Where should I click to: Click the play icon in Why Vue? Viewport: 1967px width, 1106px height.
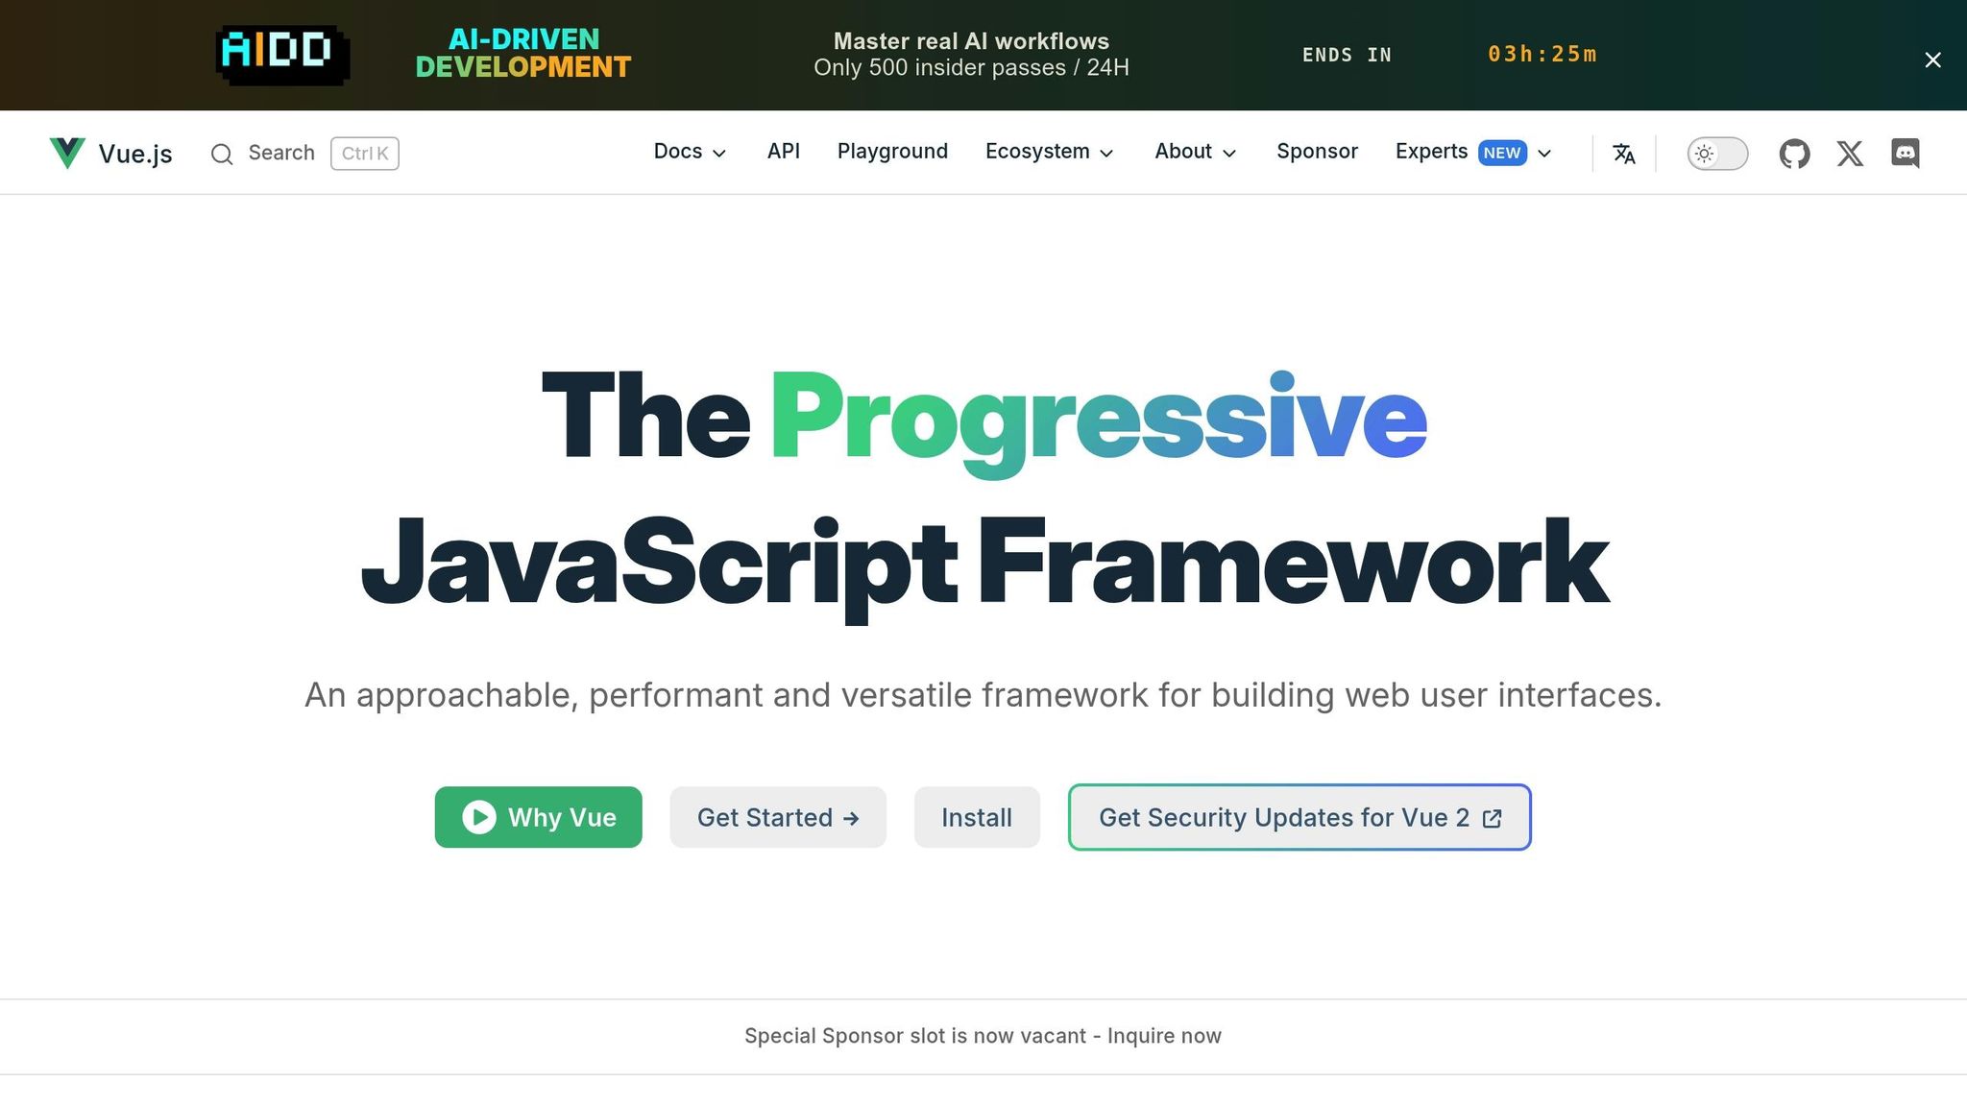point(479,817)
